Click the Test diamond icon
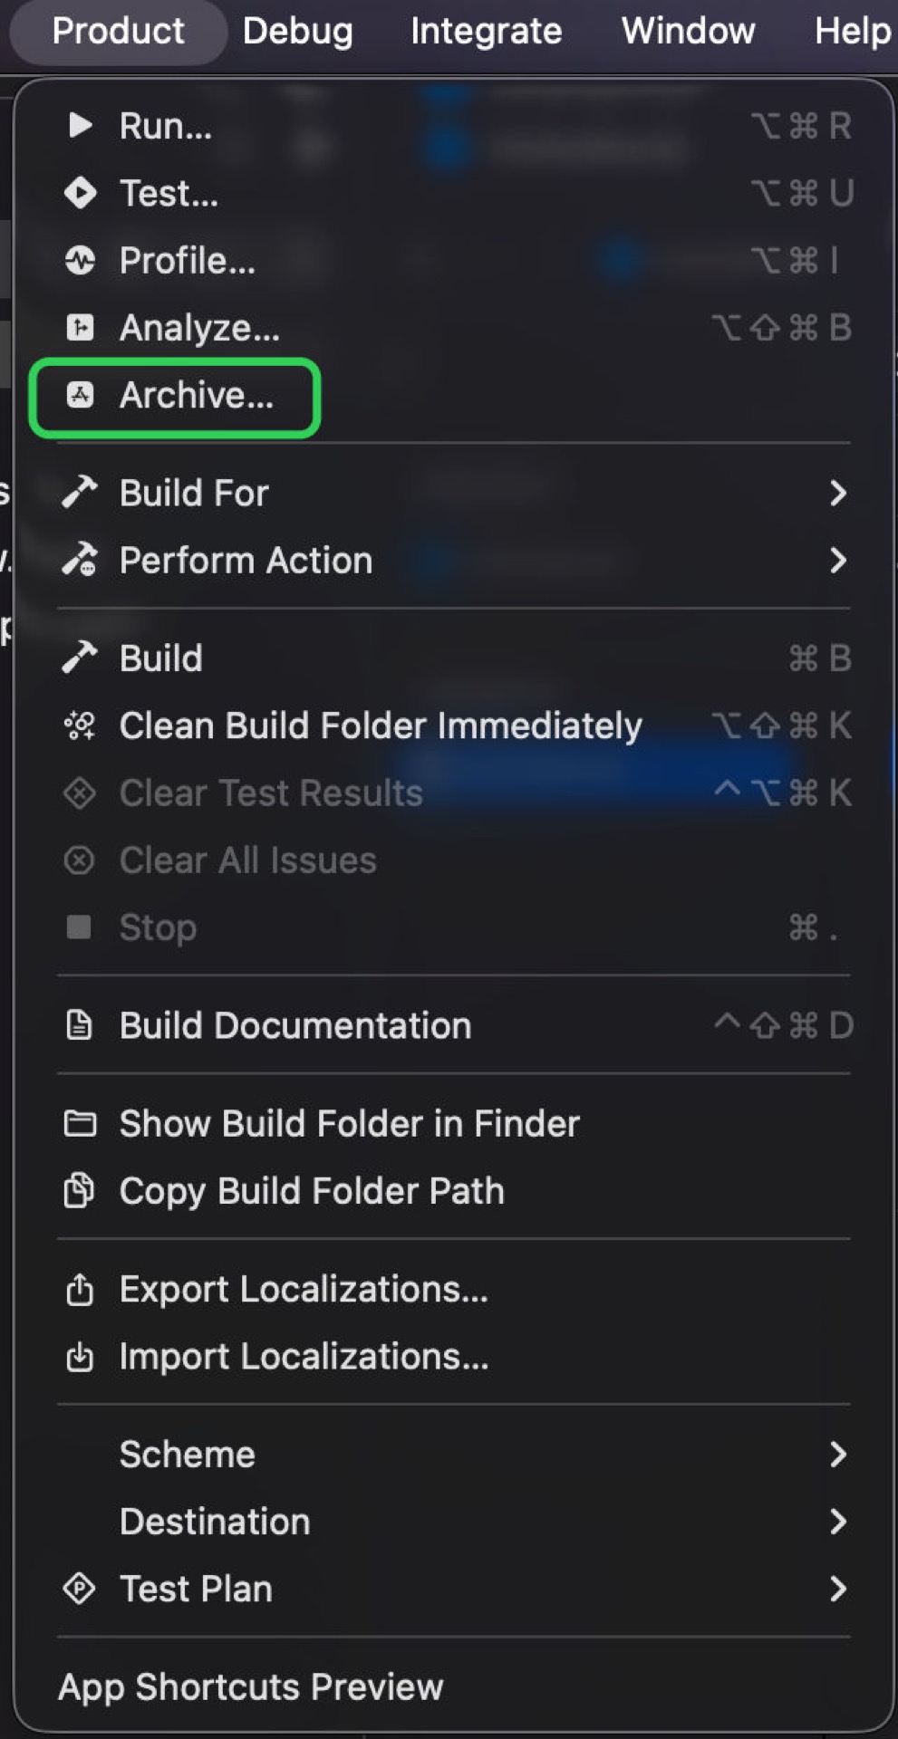The image size is (898, 1739). click(81, 193)
